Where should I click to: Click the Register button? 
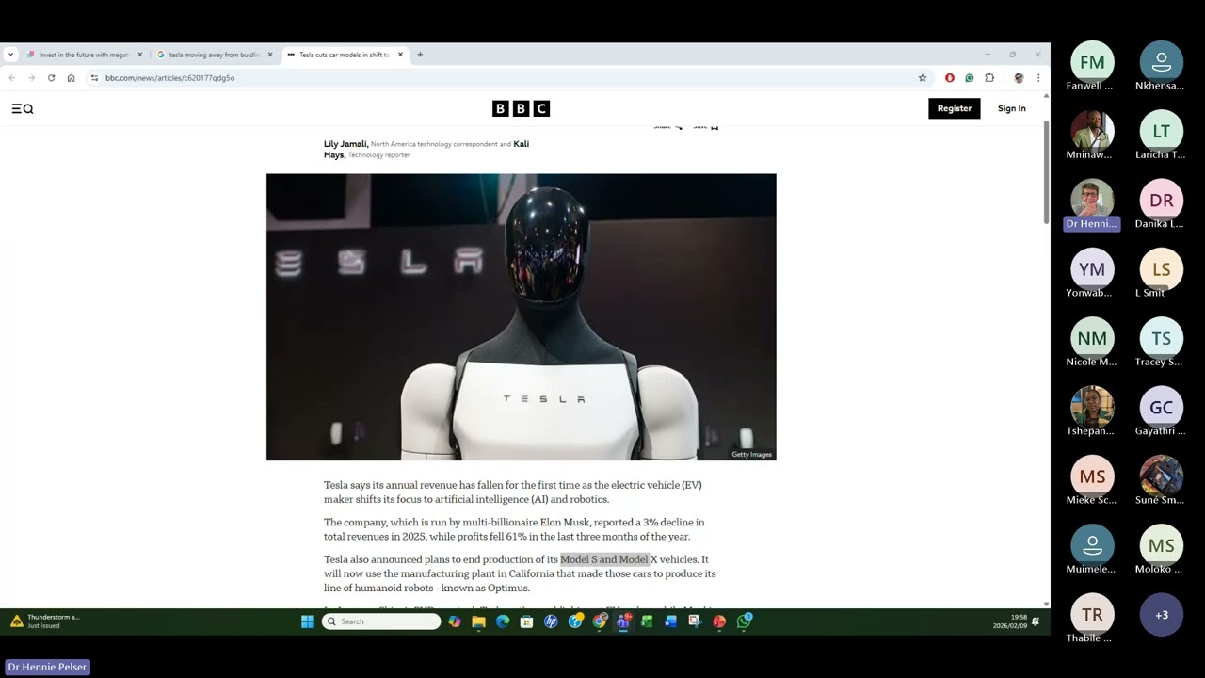[x=955, y=108]
